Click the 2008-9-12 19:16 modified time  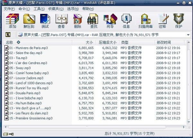[x=168, y=48]
